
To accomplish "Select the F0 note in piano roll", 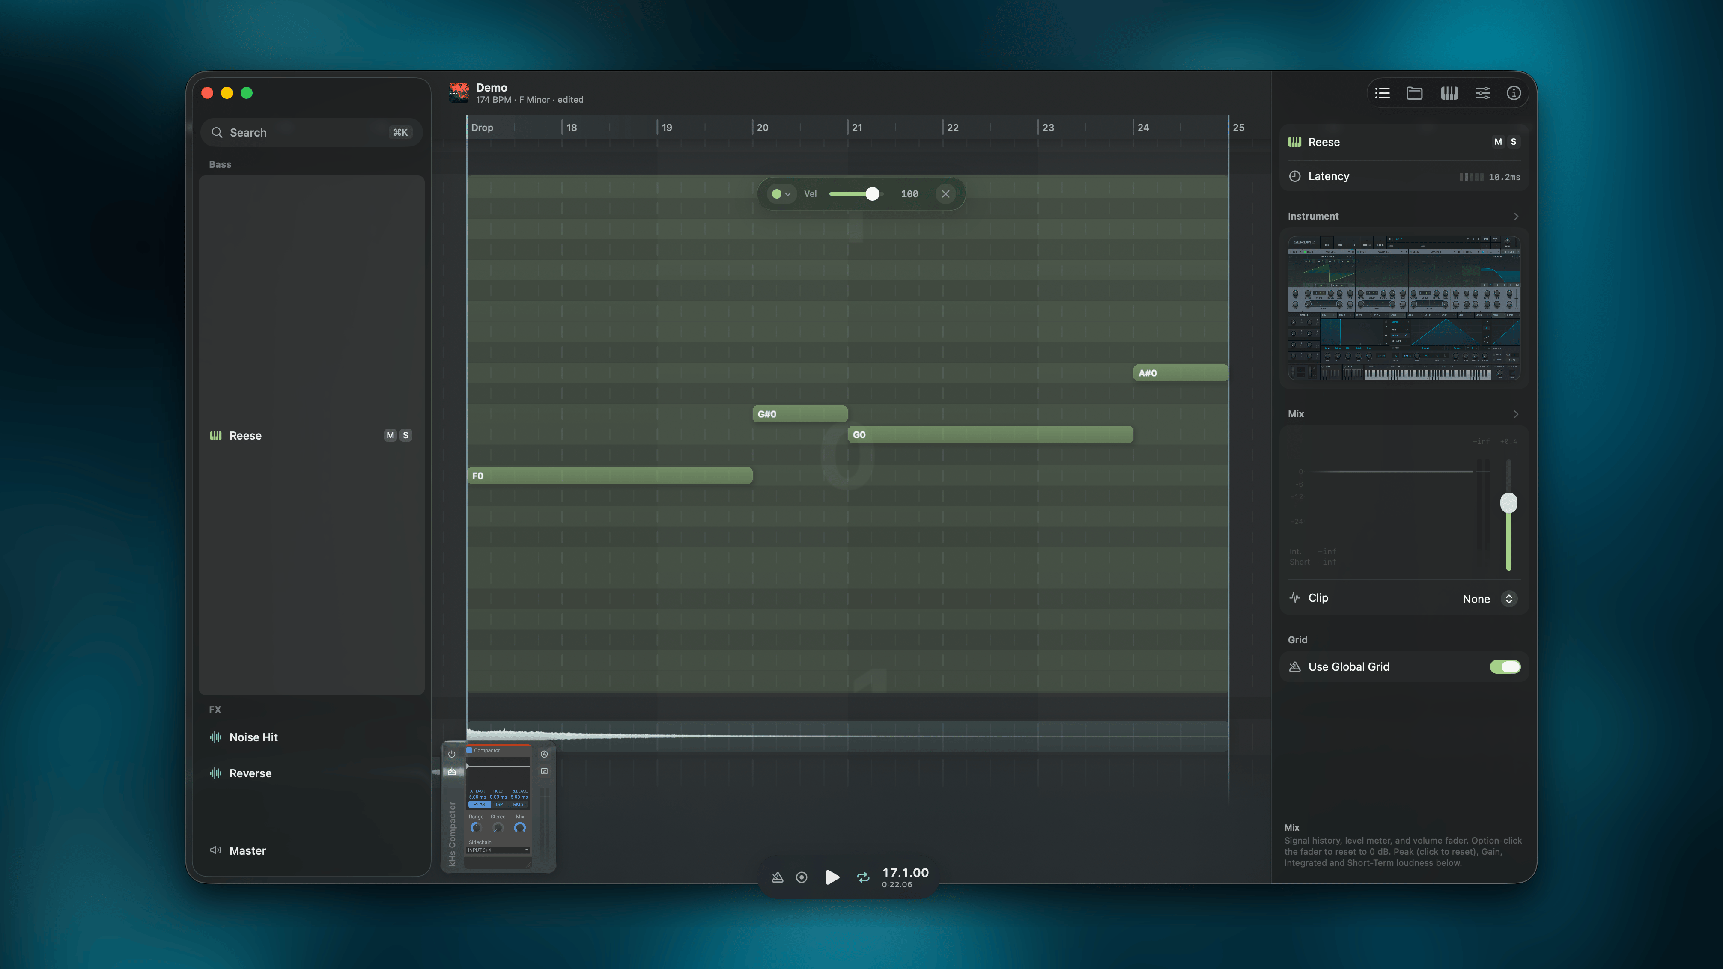I will (x=609, y=476).
